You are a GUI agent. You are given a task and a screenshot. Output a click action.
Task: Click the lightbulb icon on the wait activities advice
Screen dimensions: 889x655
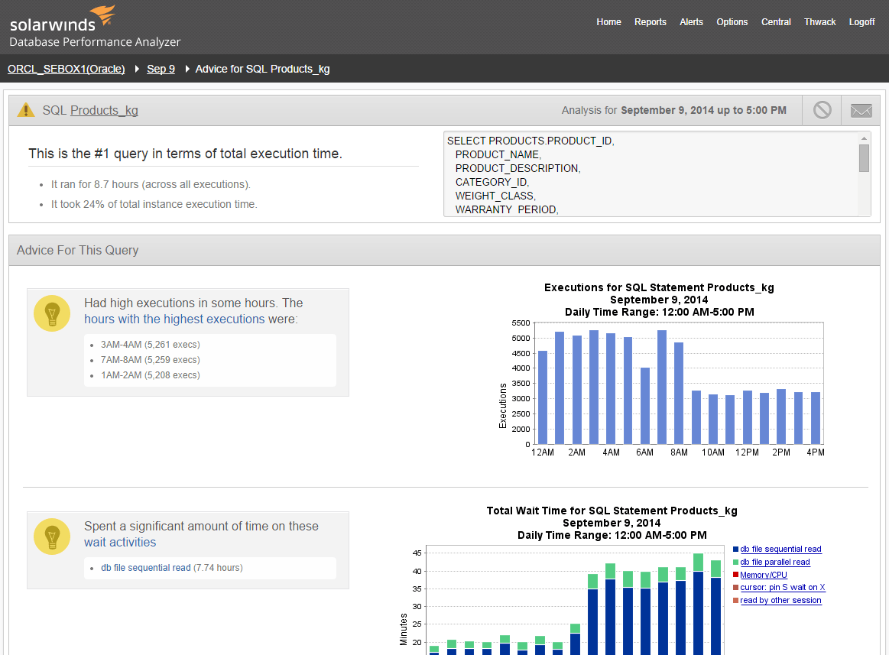[51, 537]
